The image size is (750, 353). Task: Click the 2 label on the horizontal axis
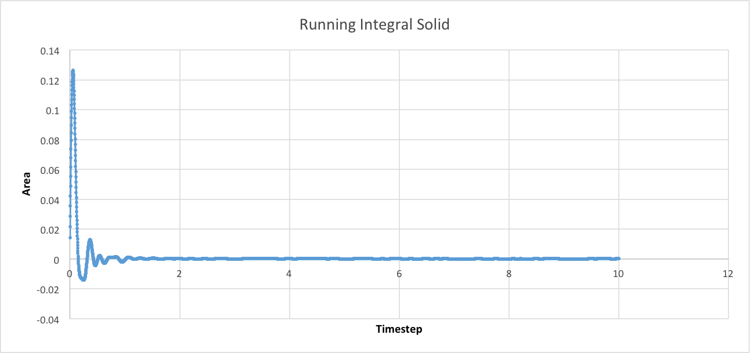pos(179,274)
